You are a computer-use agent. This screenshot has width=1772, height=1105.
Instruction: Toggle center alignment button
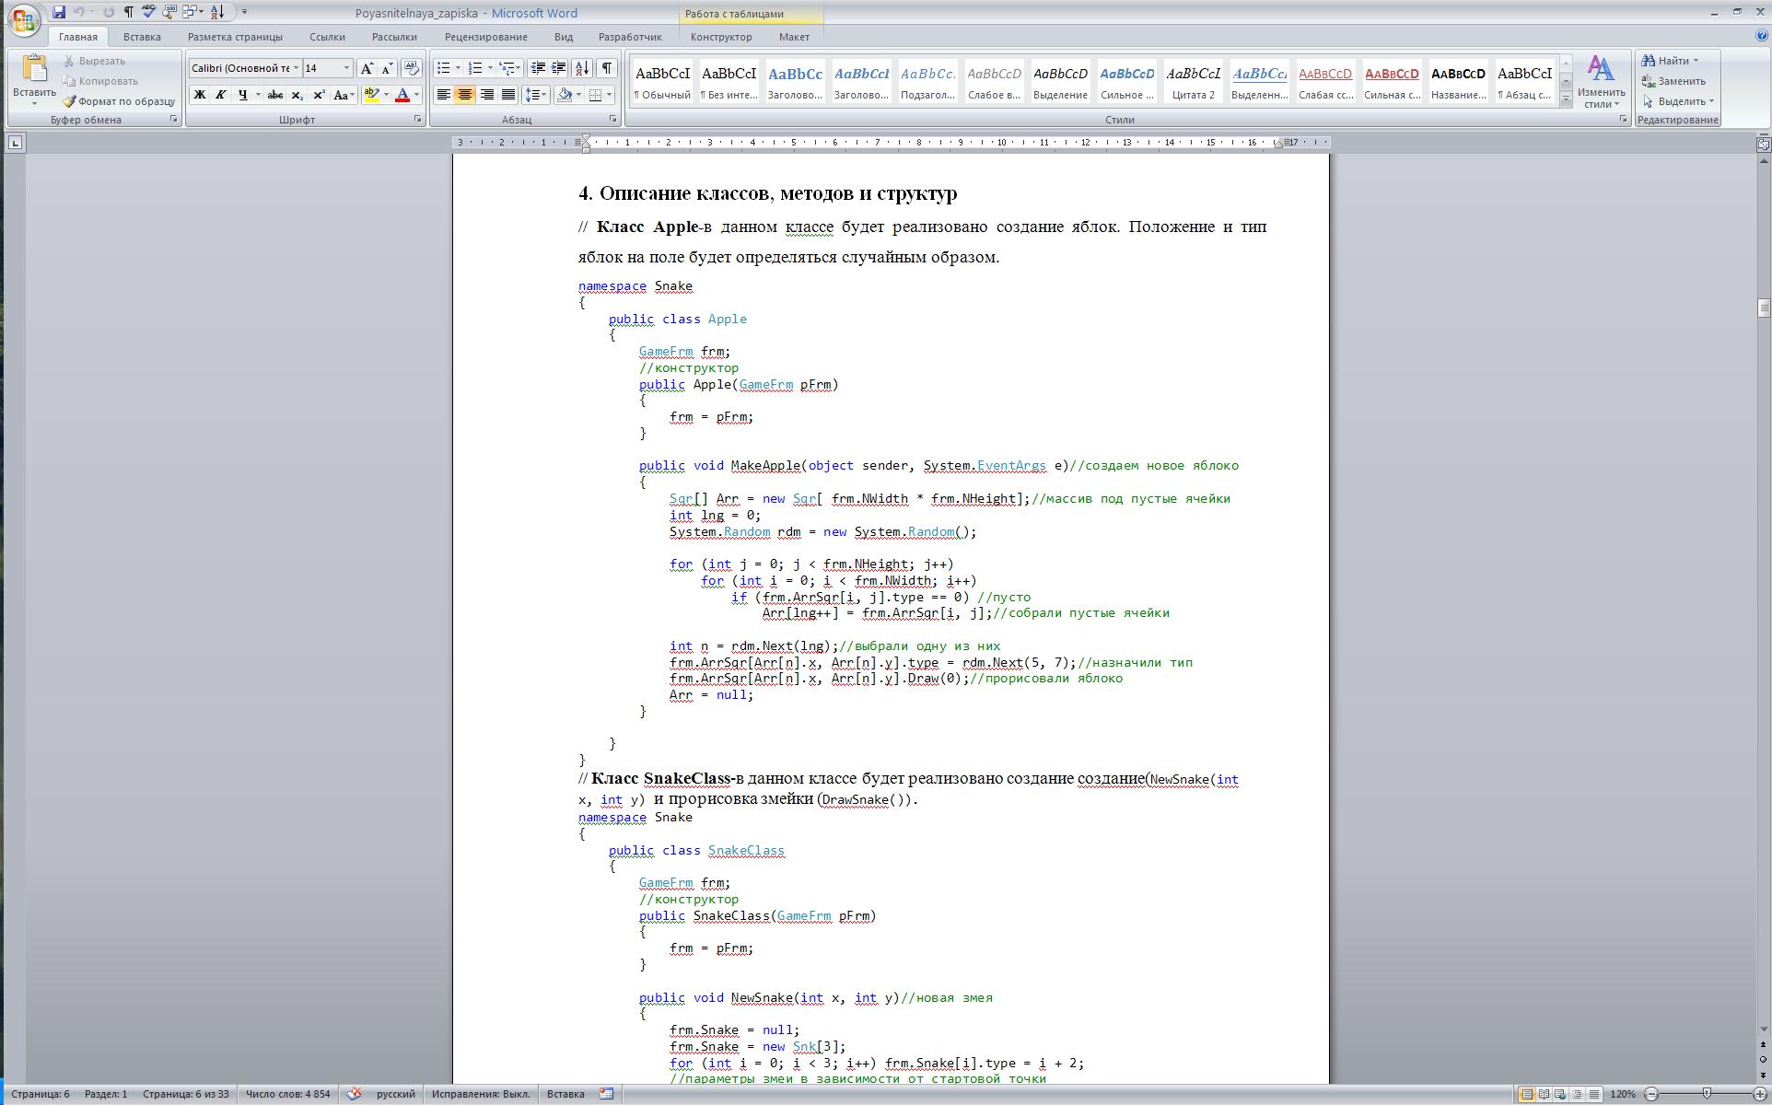click(x=465, y=95)
